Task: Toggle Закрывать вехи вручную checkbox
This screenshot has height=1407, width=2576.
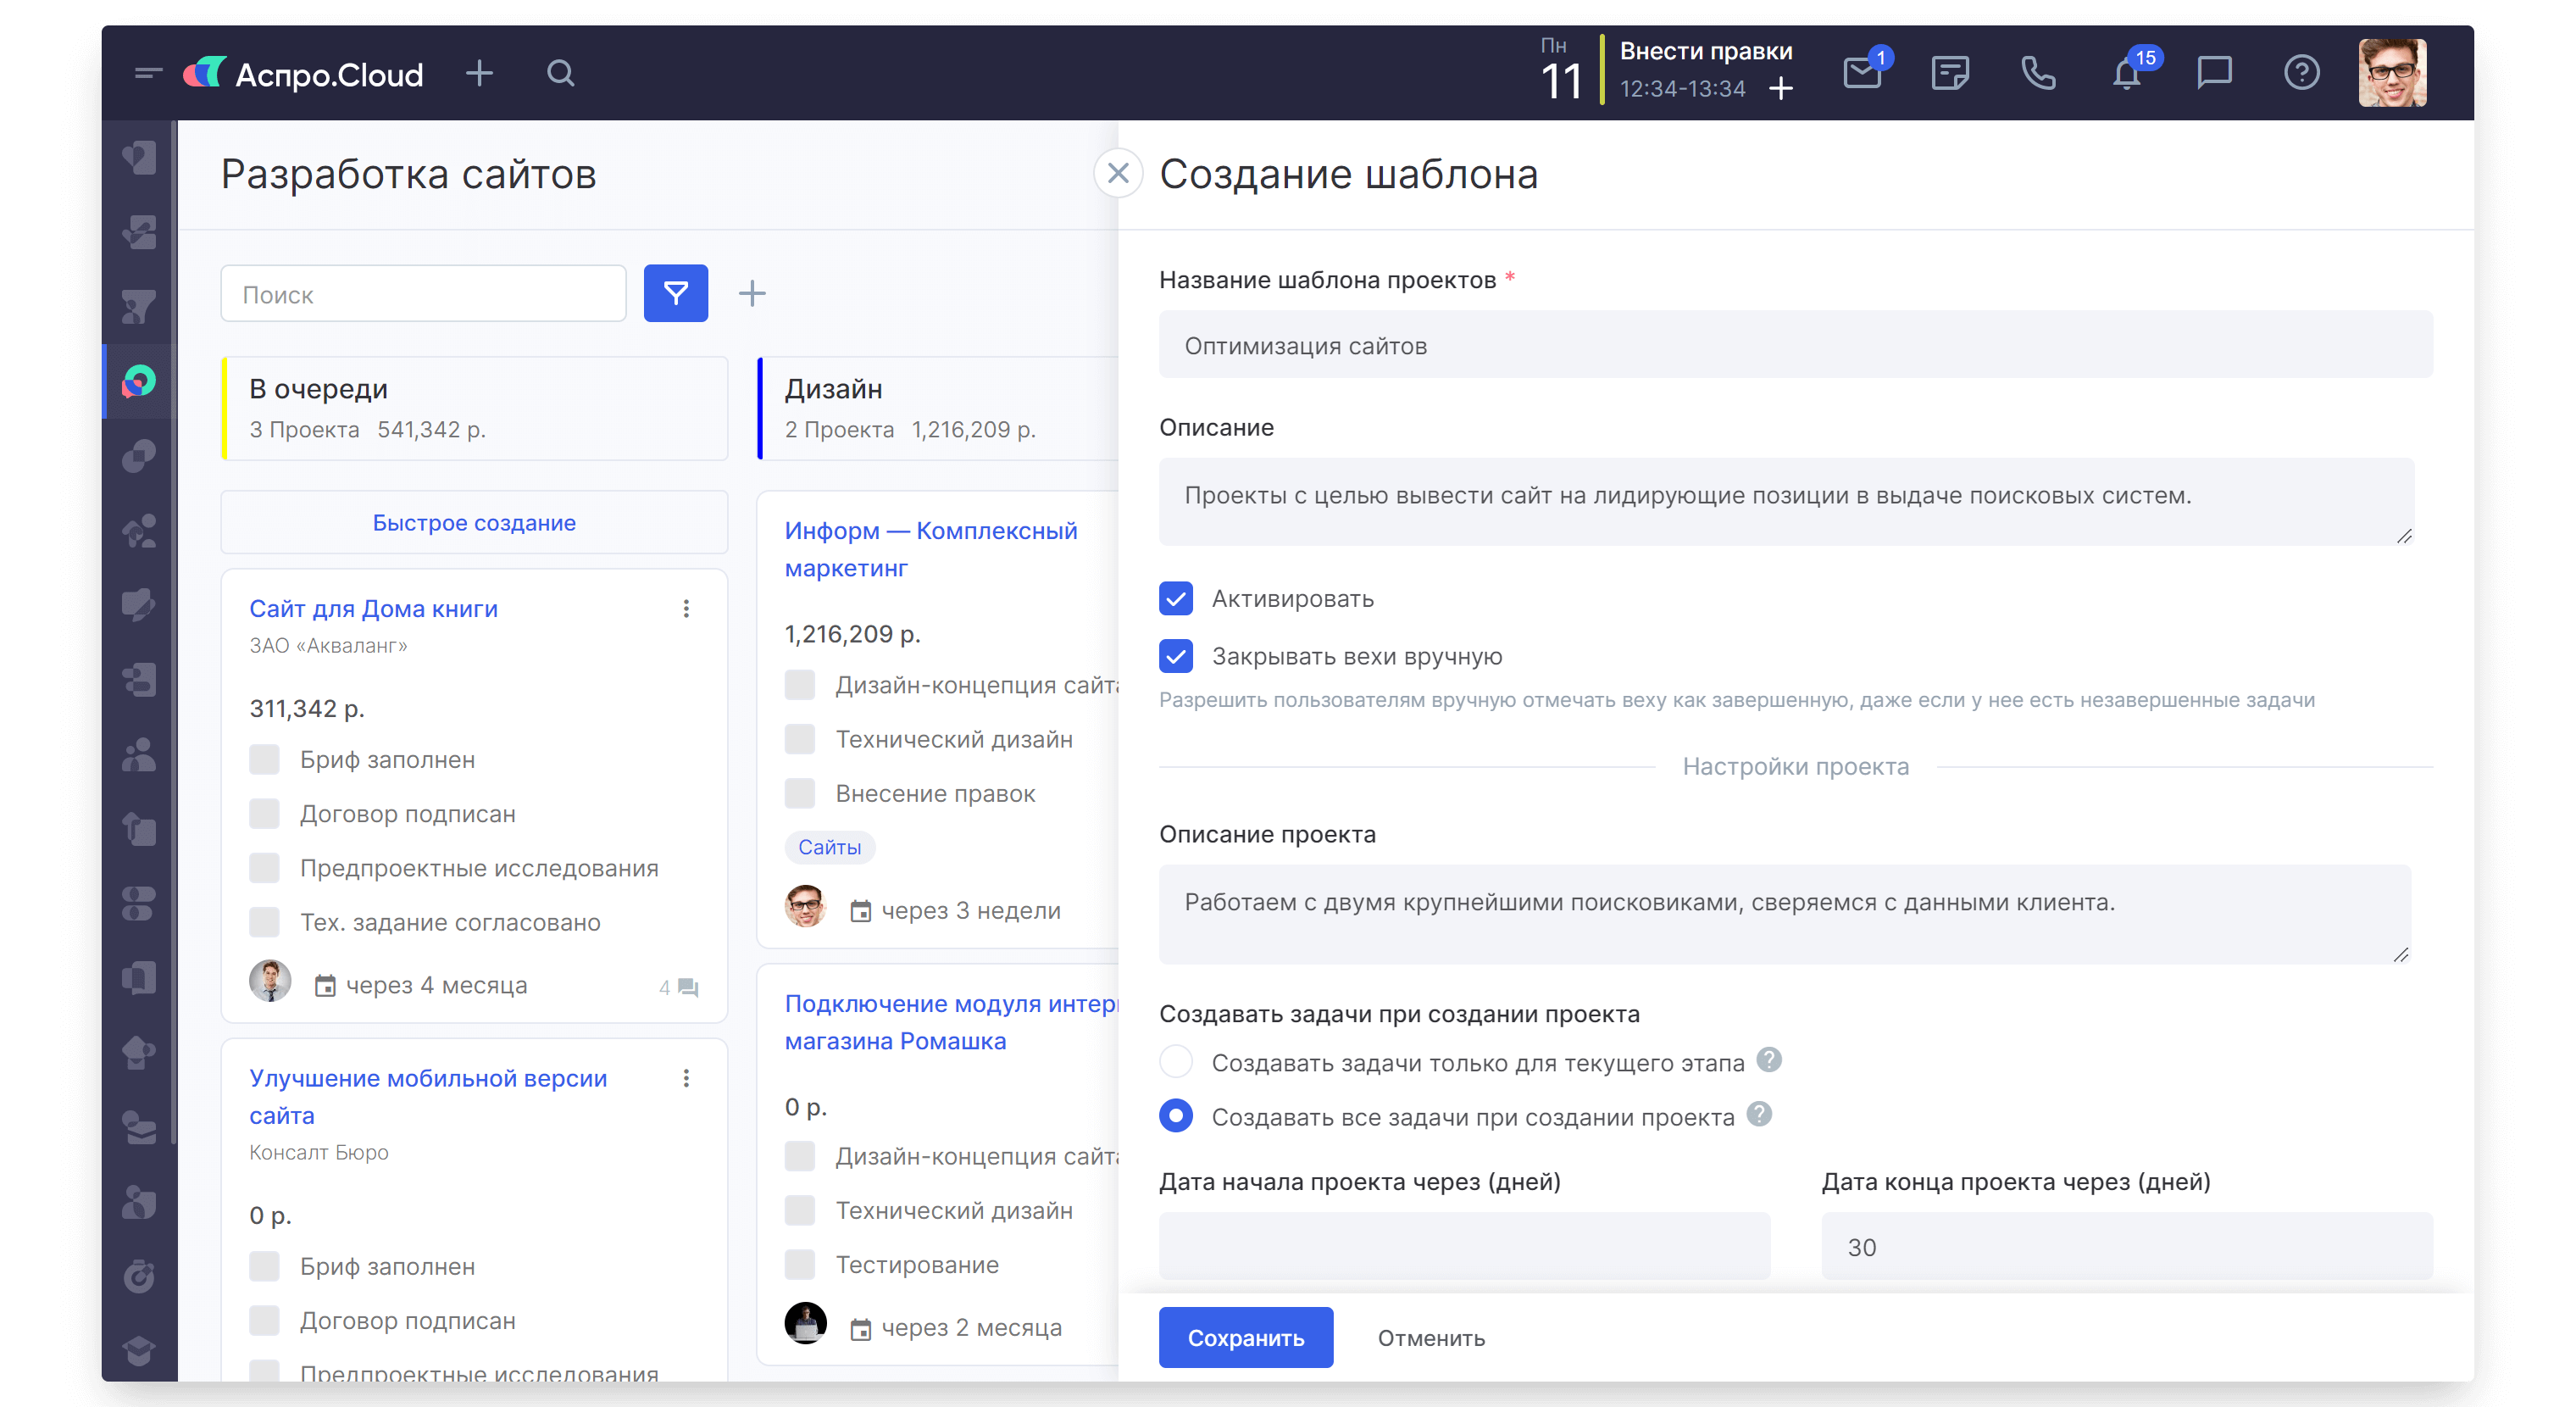Action: [1176, 657]
